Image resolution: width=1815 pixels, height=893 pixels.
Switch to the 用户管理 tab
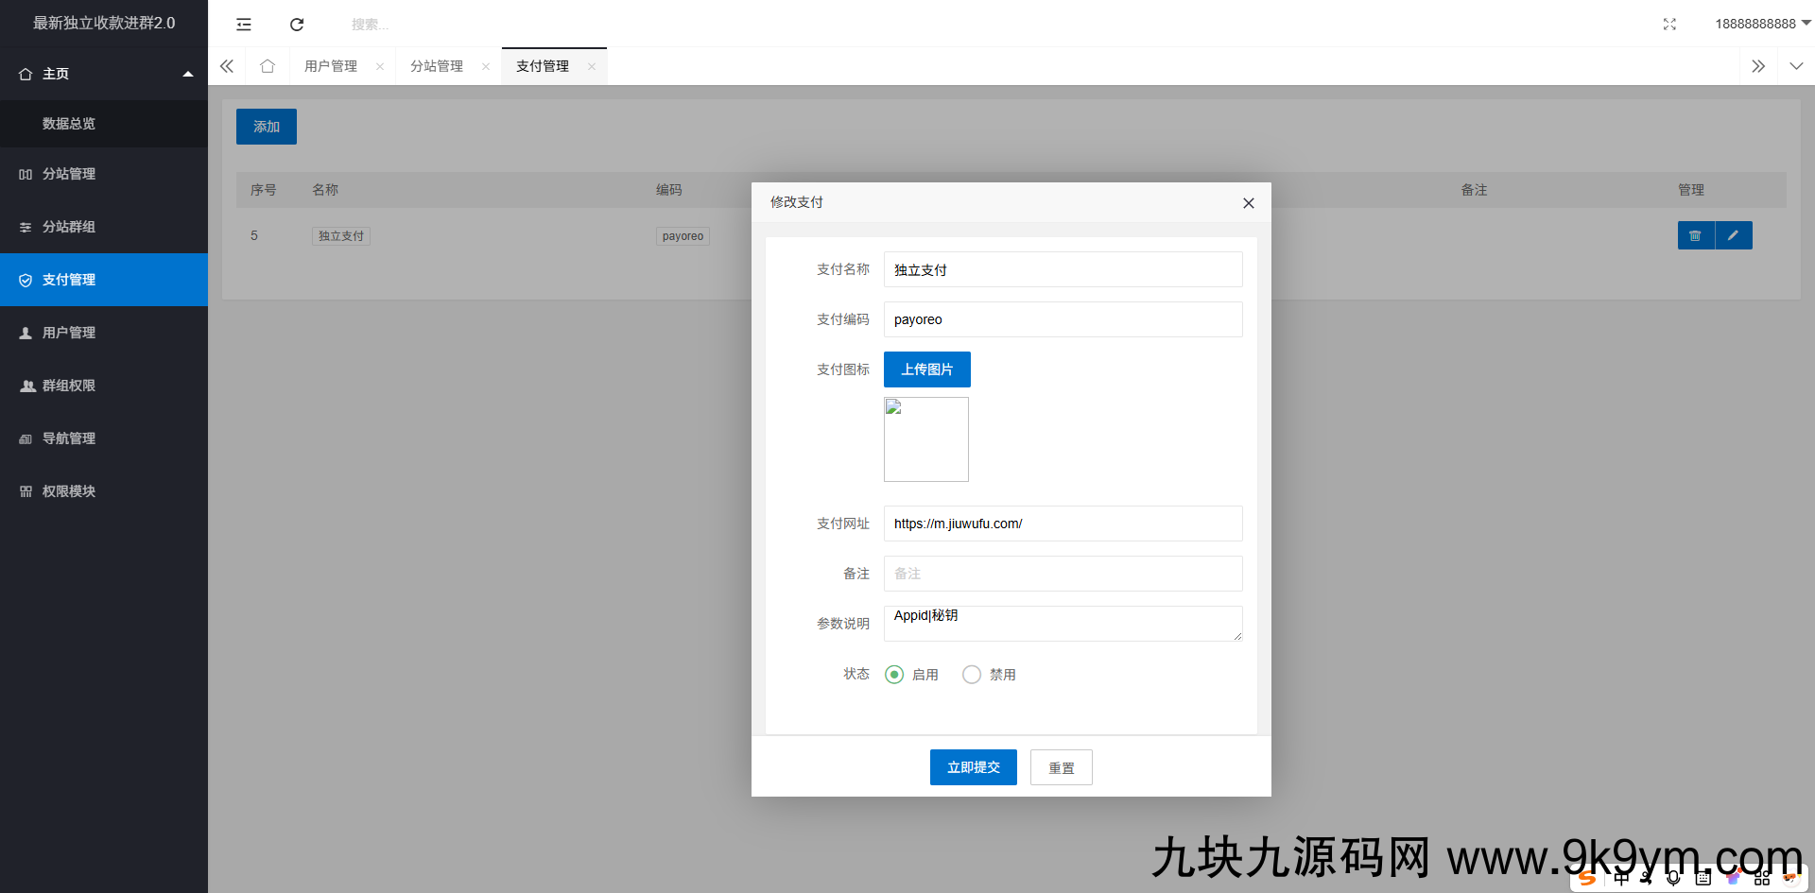pos(330,65)
